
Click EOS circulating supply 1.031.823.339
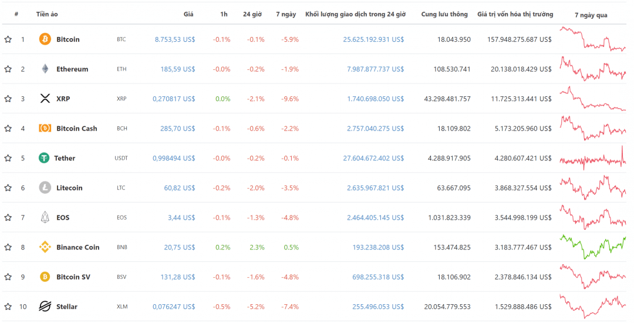(449, 217)
